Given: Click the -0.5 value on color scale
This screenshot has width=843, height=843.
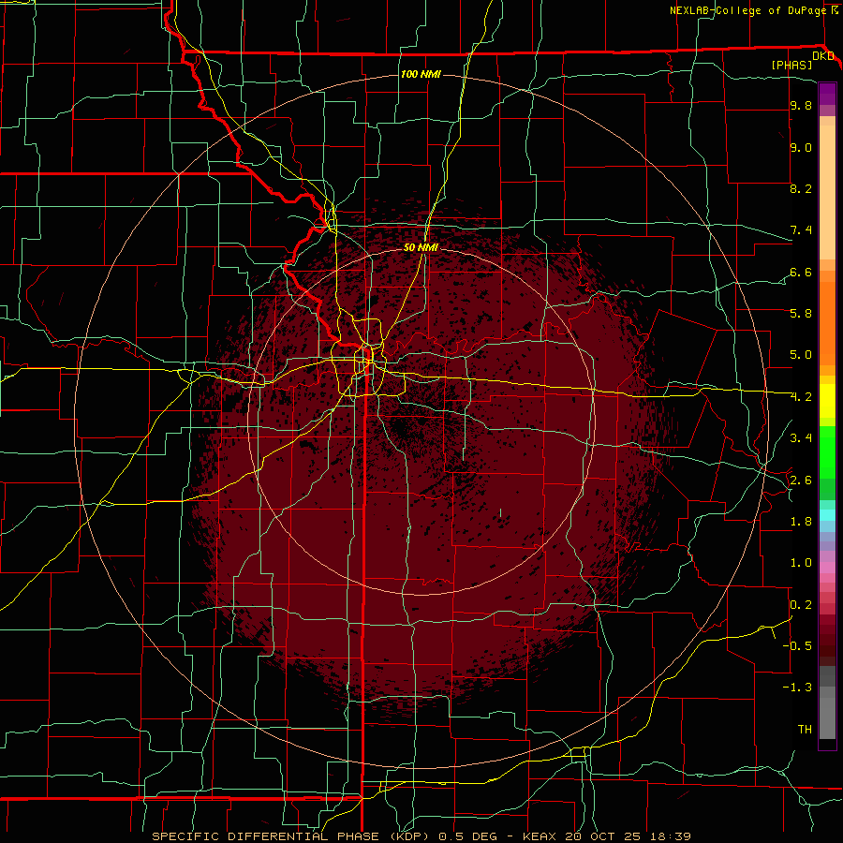Looking at the screenshot, I should click(x=797, y=646).
